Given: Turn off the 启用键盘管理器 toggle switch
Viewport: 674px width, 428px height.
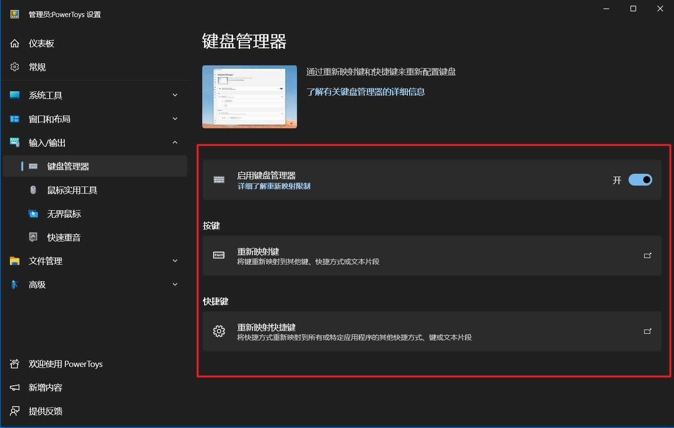Looking at the screenshot, I should [640, 180].
